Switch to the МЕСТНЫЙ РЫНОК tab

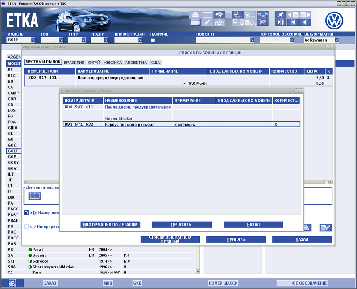click(x=43, y=62)
